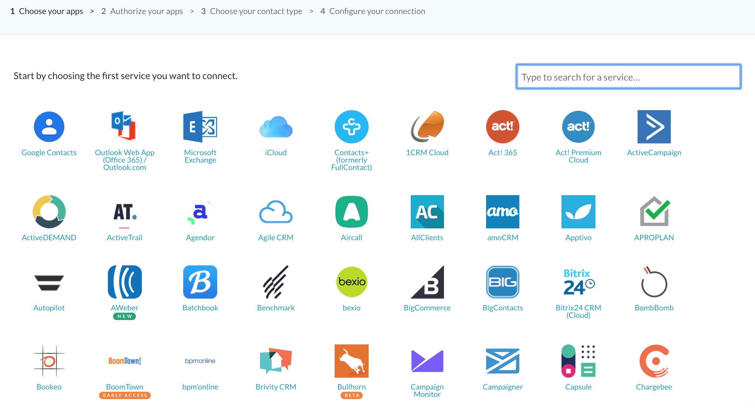Select the Brivity CRM icon
Screen dimensions: 755x408
coord(276,361)
